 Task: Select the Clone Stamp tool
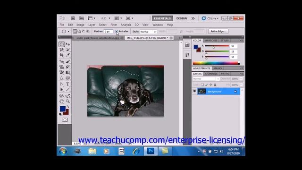pos(62,67)
